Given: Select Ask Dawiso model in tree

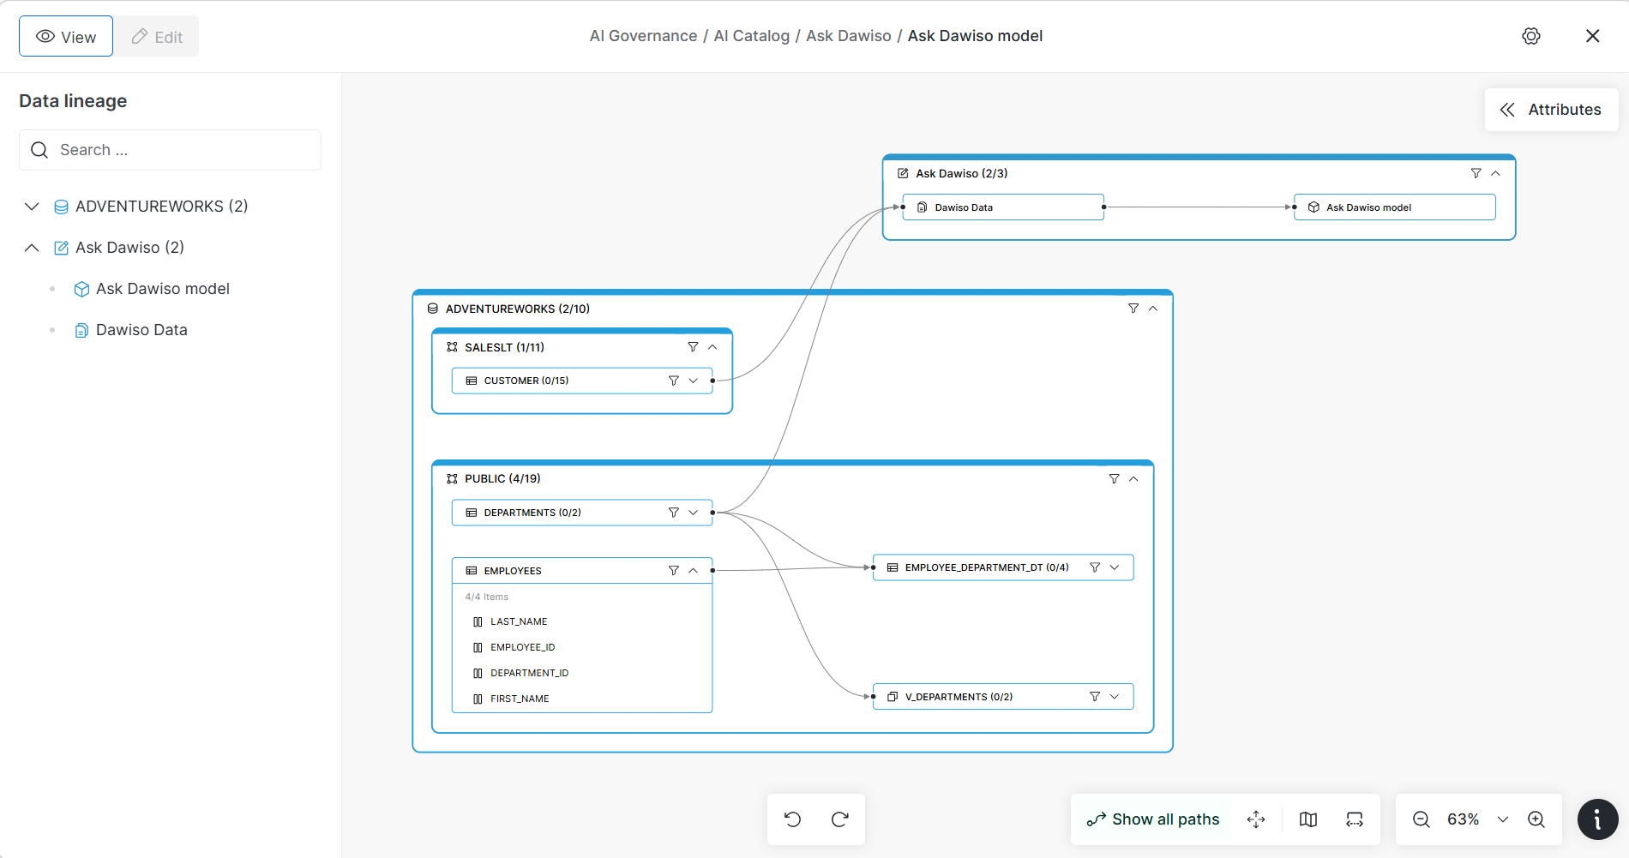Looking at the screenshot, I should [163, 289].
